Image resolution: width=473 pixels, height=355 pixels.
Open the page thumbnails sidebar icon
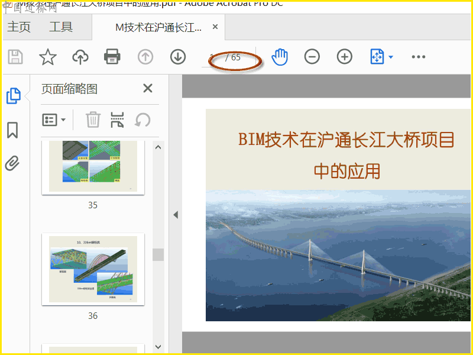pos(13,96)
